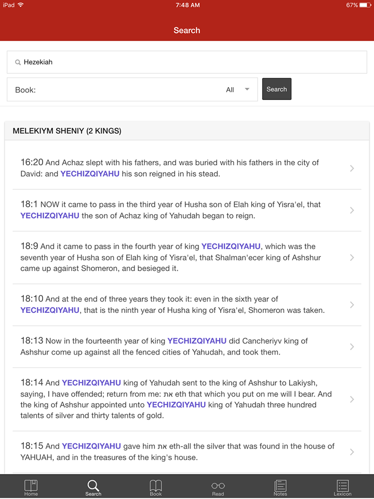The width and height of the screenshot is (374, 499).
Task: Tap the battery indicator in status bar
Action: point(365,5)
